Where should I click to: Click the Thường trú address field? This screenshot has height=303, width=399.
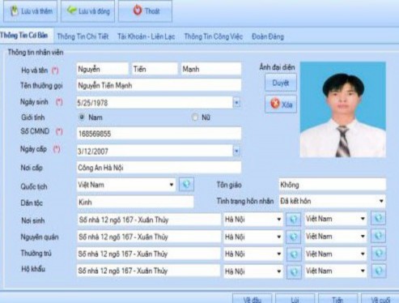click(x=149, y=254)
